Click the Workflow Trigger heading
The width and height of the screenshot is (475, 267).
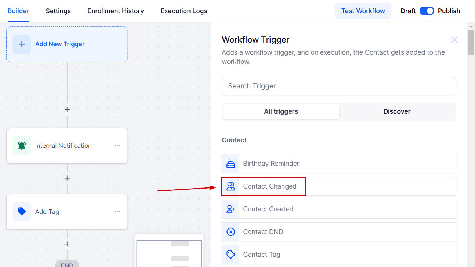[256, 40]
